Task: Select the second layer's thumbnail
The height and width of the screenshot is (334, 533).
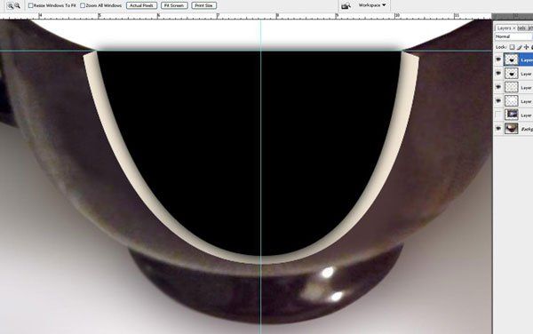Action: 512,74
